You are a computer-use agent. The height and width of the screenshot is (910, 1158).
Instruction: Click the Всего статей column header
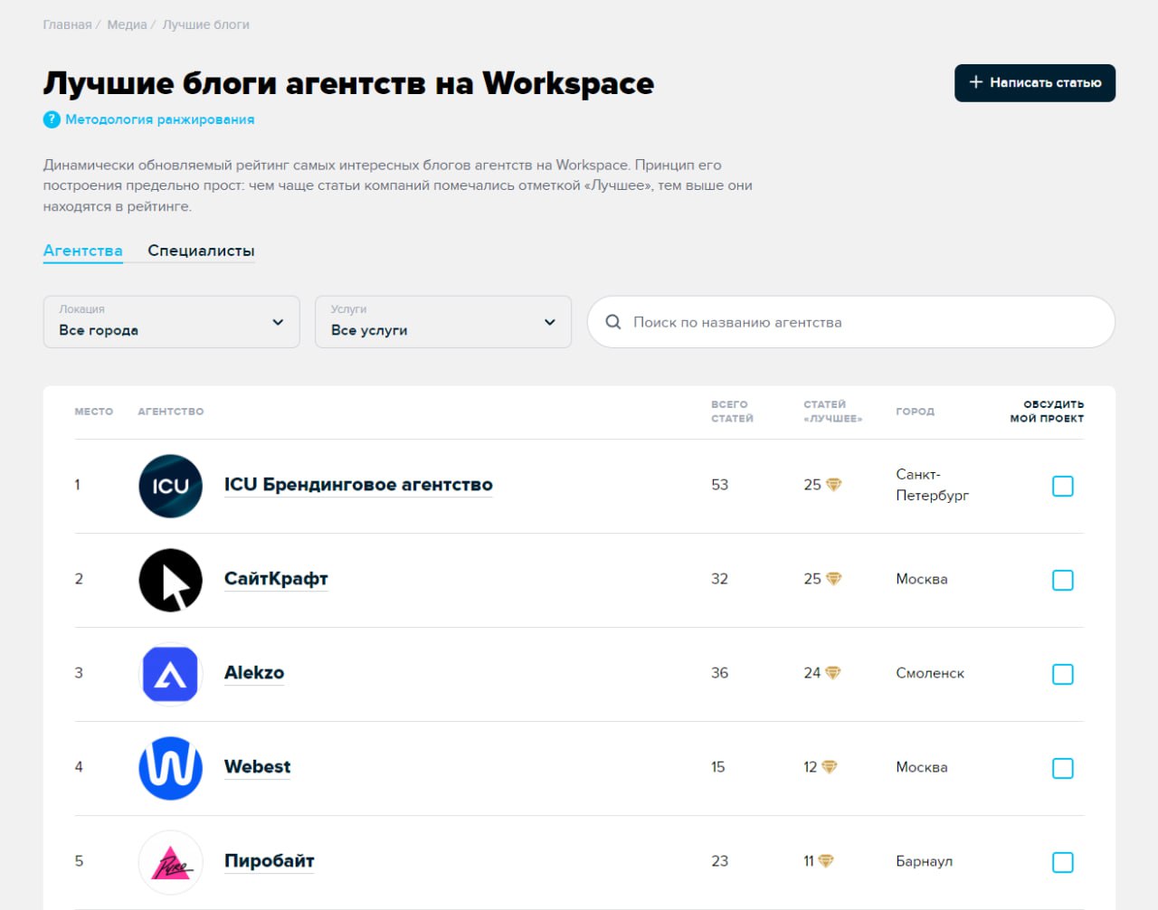(732, 412)
